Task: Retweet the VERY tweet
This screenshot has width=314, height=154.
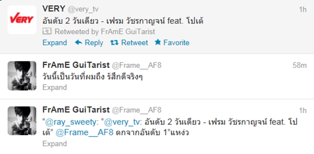Action: [134, 43]
